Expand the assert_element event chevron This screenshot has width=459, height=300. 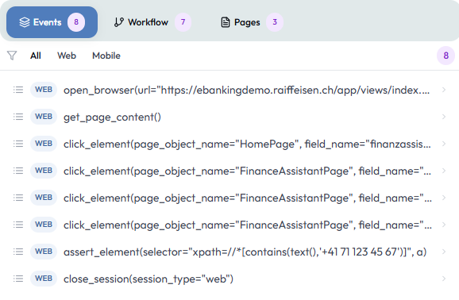(444, 252)
